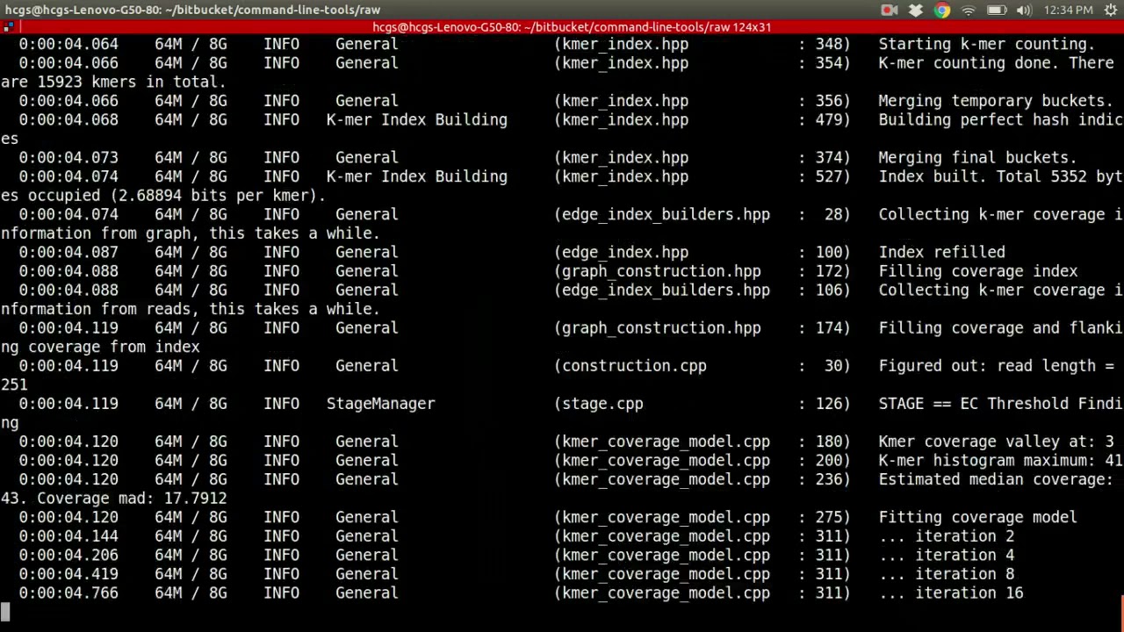
Task: Open the Dropbox tray icon
Action: pyautogui.click(x=916, y=10)
